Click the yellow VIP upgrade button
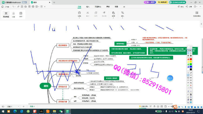 pos(162,2)
